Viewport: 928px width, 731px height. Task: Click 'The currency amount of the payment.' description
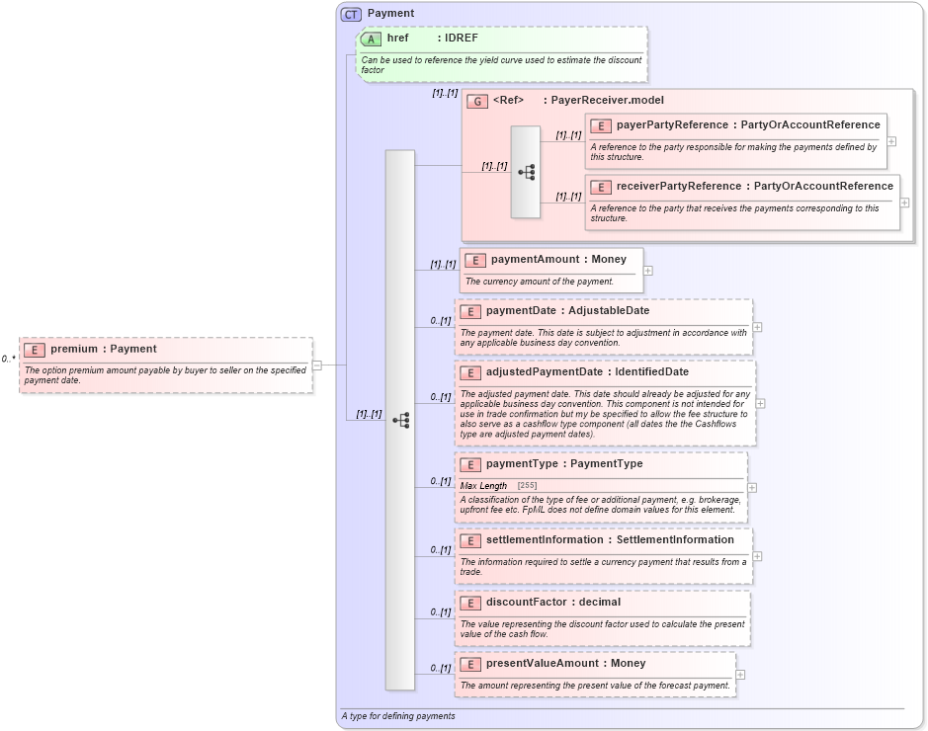click(540, 282)
